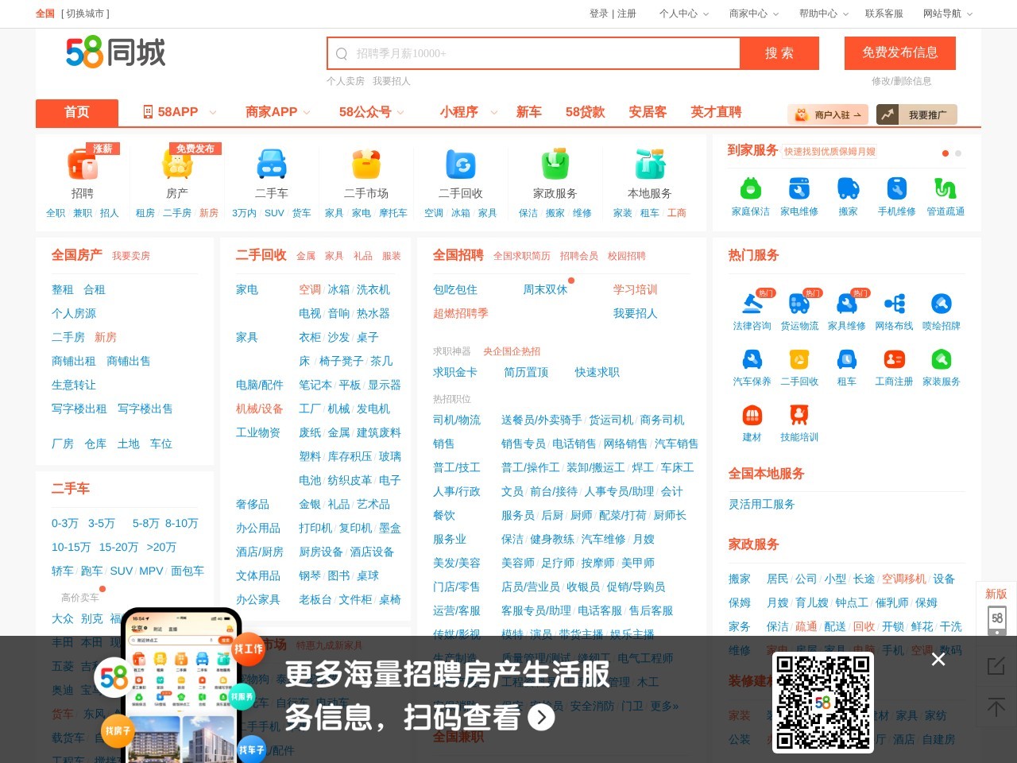Select the 首页 home tab
Image resolution: width=1017 pixels, height=763 pixels.
click(77, 112)
